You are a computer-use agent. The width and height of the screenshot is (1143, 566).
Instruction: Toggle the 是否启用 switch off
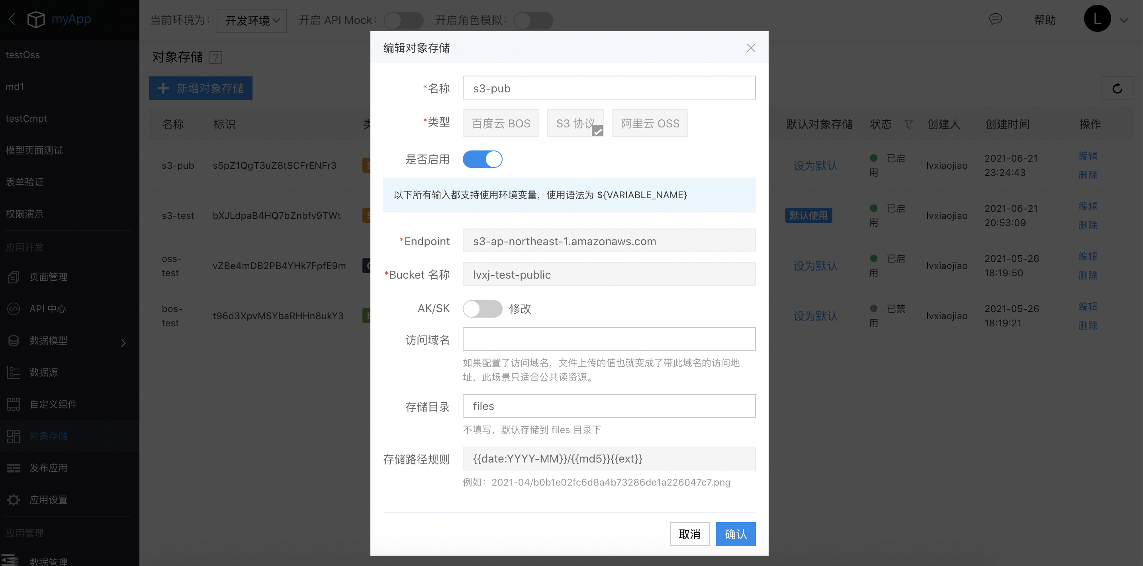coord(482,159)
